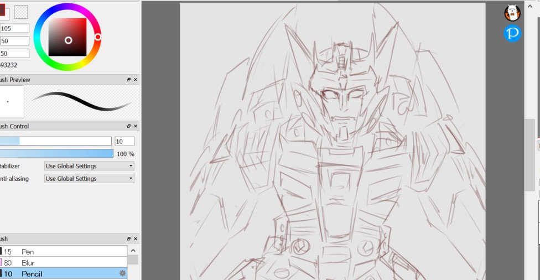Click the brush tip dot preview

12,102
